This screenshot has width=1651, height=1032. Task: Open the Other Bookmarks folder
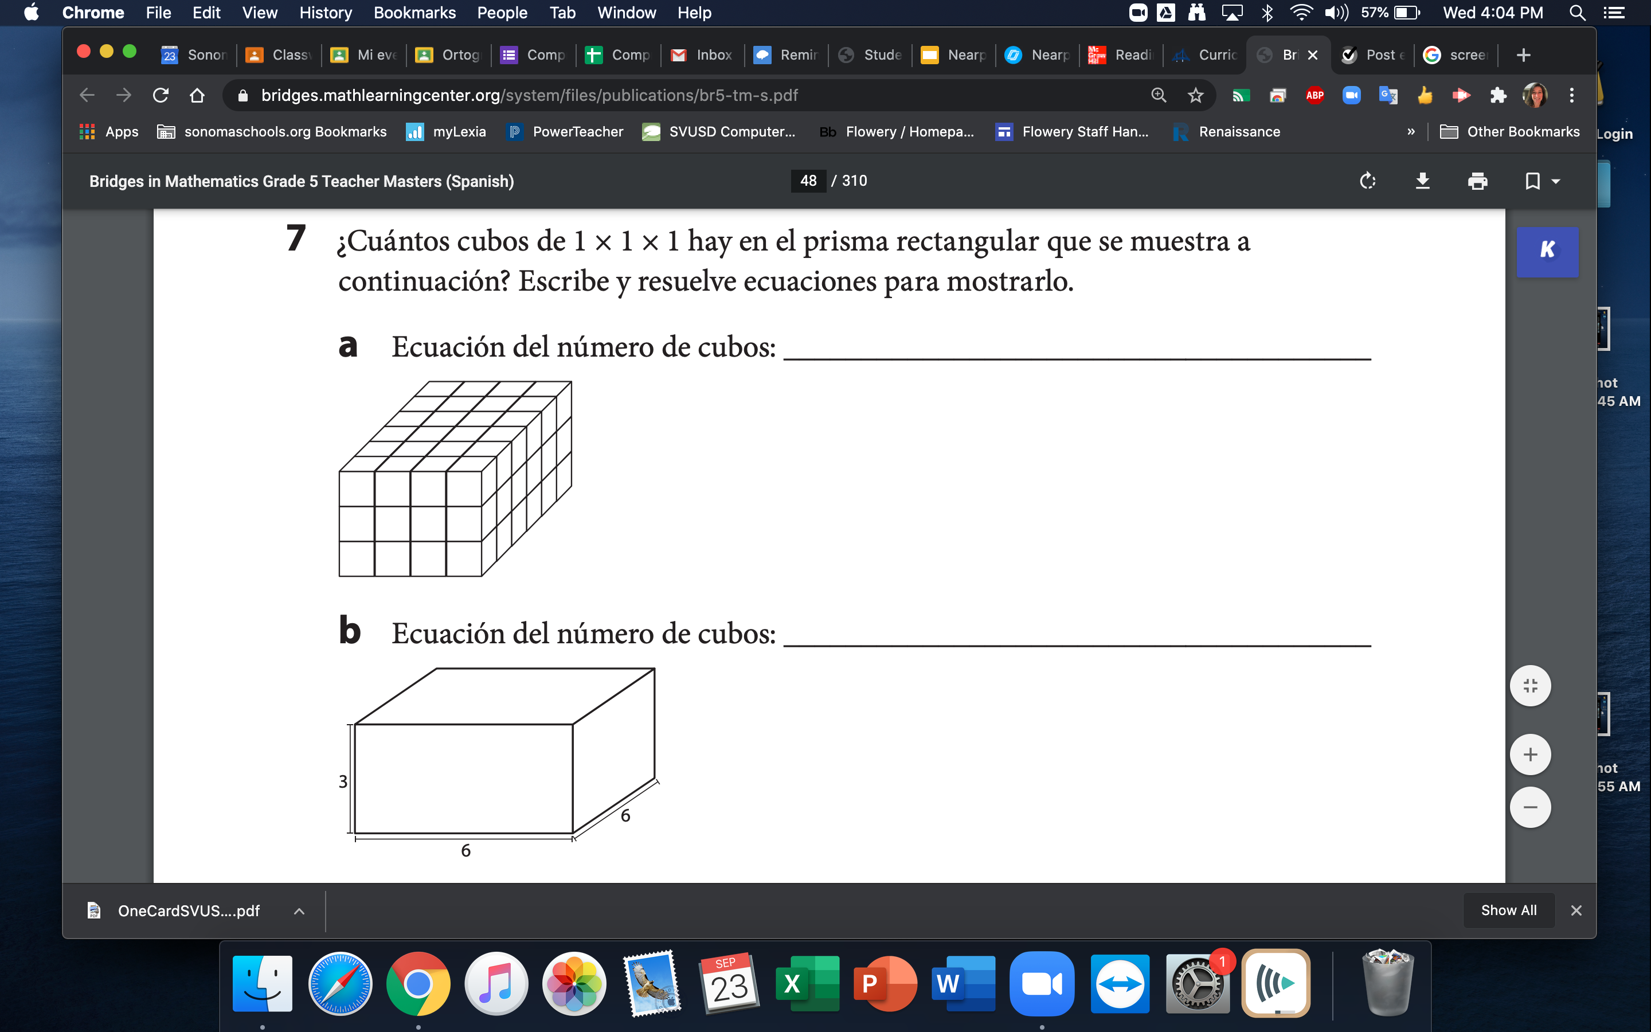coord(1509,132)
